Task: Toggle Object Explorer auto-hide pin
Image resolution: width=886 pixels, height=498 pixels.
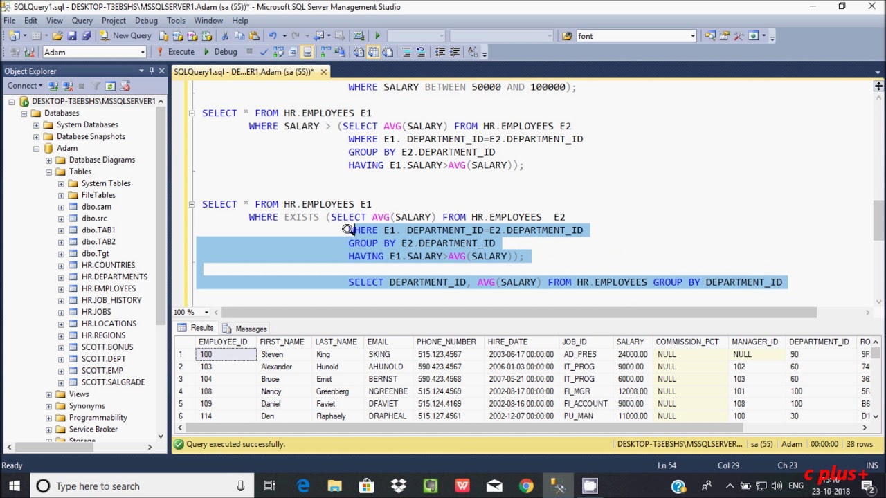Action: click(151, 71)
